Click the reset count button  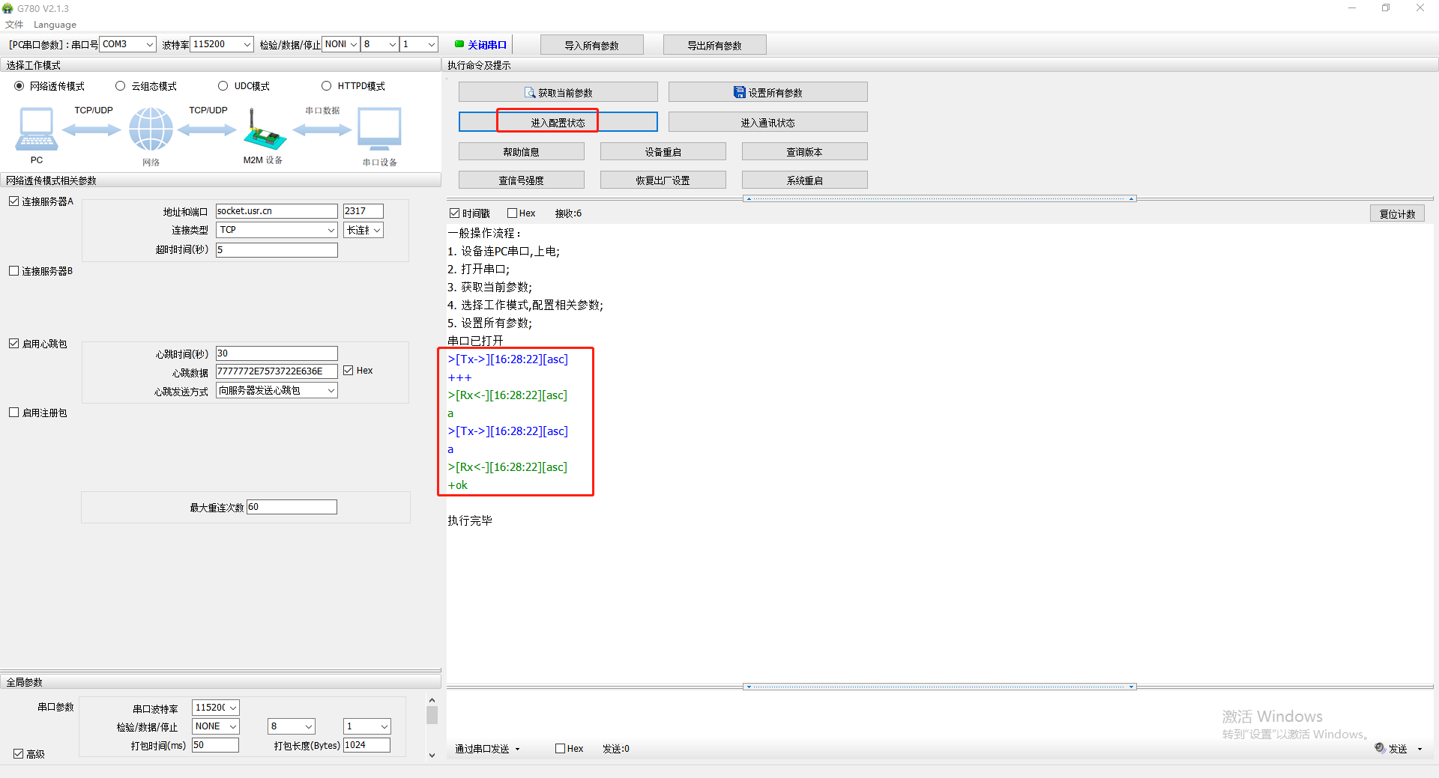point(1397,213)
